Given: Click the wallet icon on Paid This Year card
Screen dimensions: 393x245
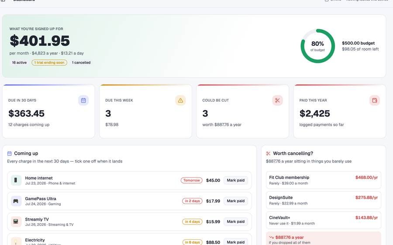Looking at the screenshot, I should pyautogui.click(x=375, y=100).
